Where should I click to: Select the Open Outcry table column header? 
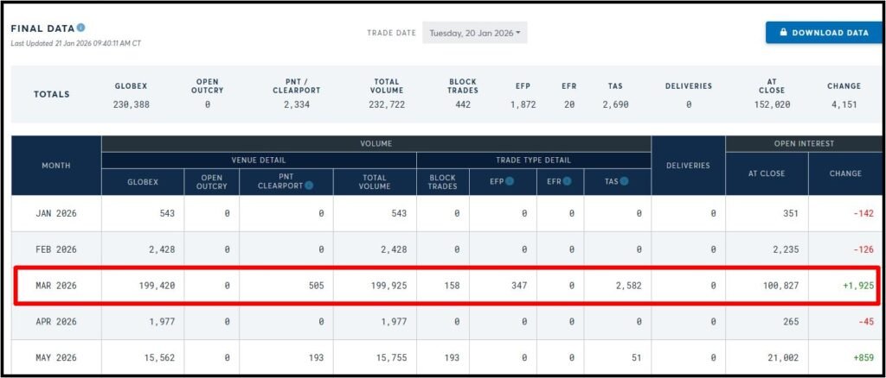pyautogui.click(x=211, y=181)
